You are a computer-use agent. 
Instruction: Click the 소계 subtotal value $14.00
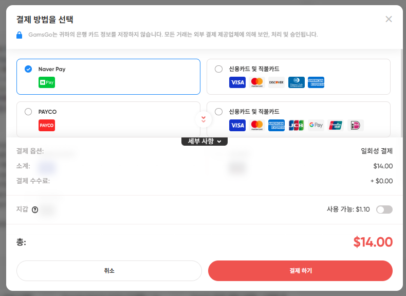383,166
